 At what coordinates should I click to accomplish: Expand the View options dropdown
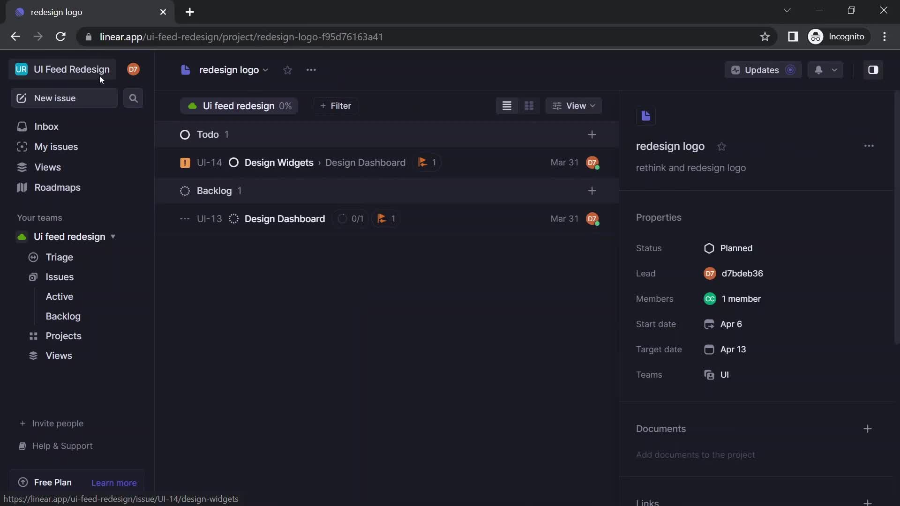[574, 105]
